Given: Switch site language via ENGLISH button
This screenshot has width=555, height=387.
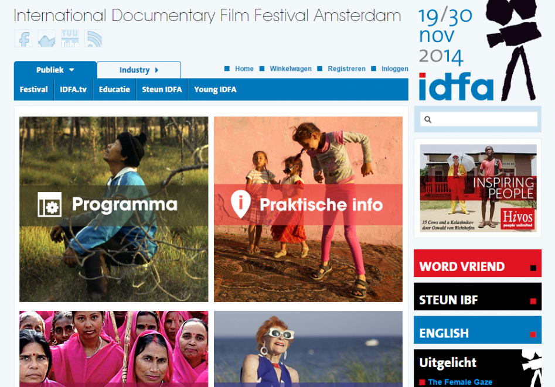Looking at the screenshot, I should [x=478, y=330].
